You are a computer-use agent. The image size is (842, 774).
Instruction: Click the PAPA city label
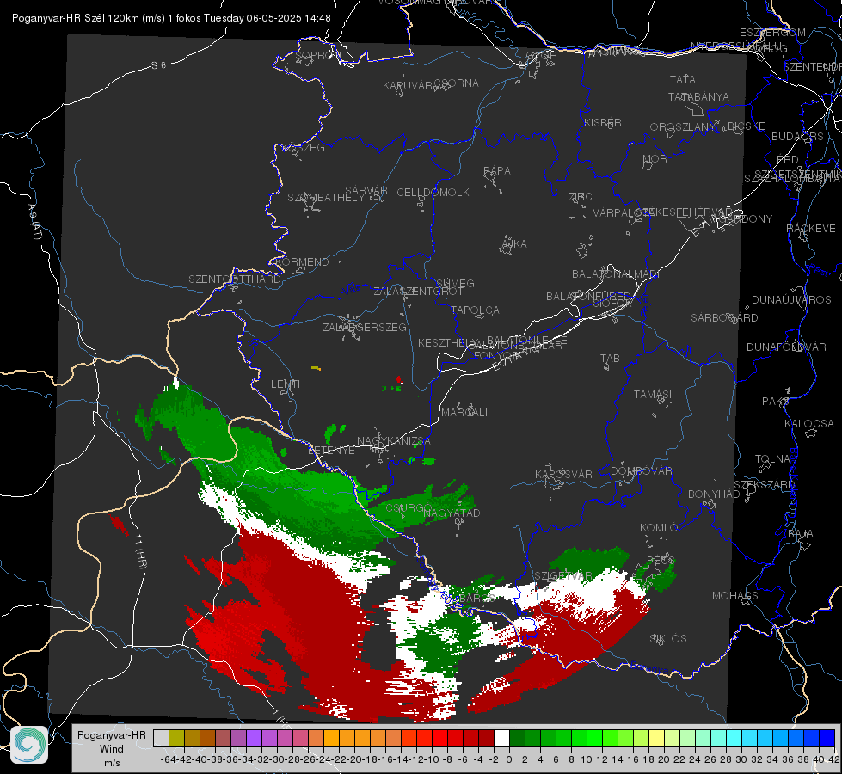[497, 170]
